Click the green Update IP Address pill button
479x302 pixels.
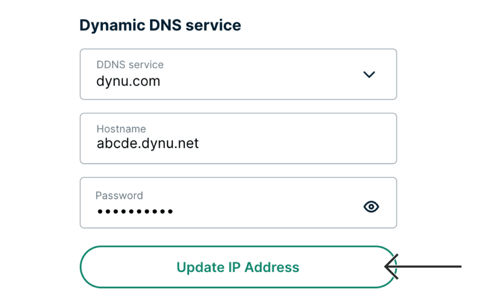click(238, 267)
